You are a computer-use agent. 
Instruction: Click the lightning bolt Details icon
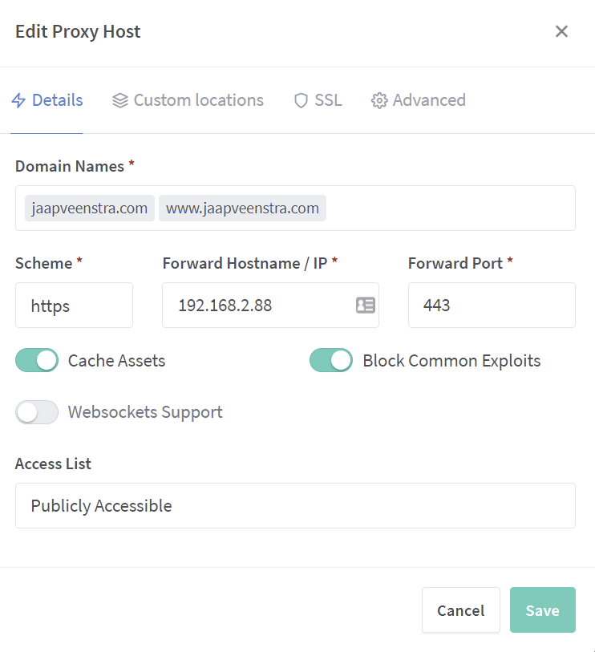[x=18, y=101]
